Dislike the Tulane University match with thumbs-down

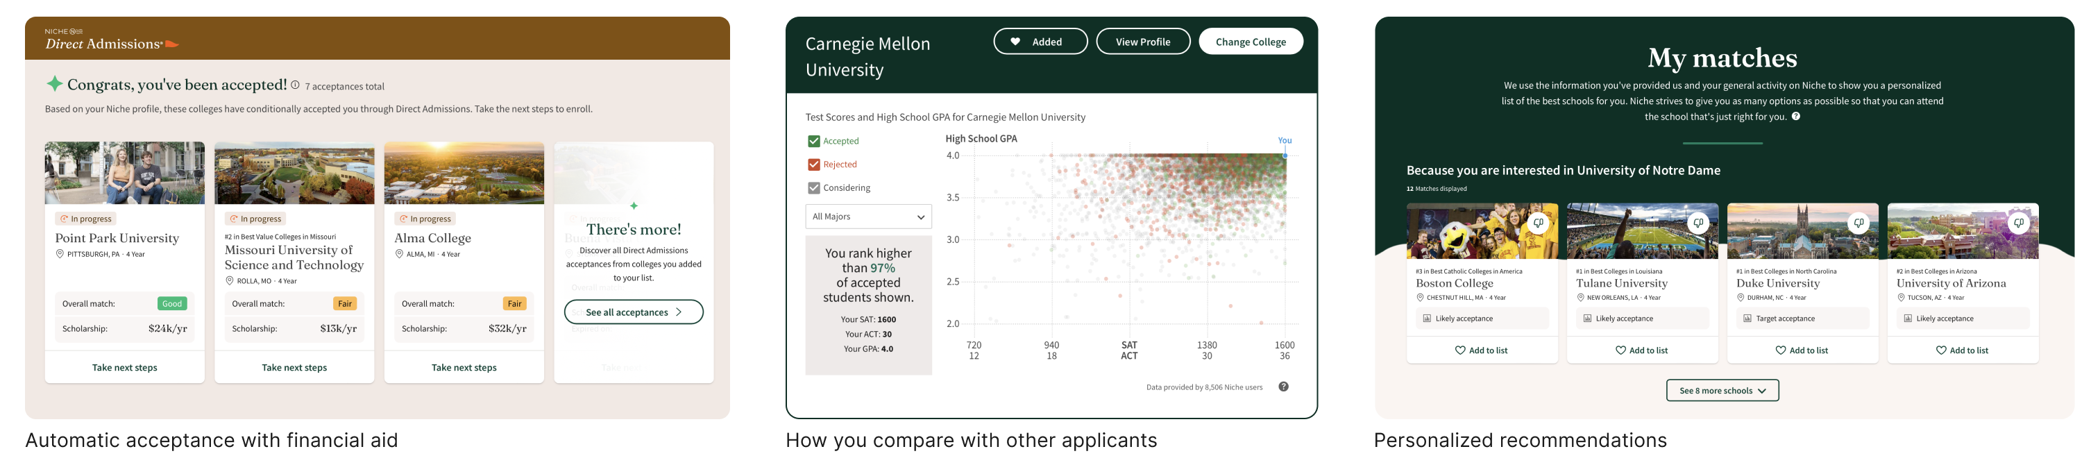[1698, 223]
